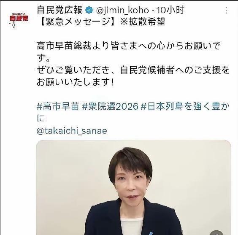Click the 【緊急メッセージ】 headline text
This screenshot has height=235, width=238.
point(77,22)
